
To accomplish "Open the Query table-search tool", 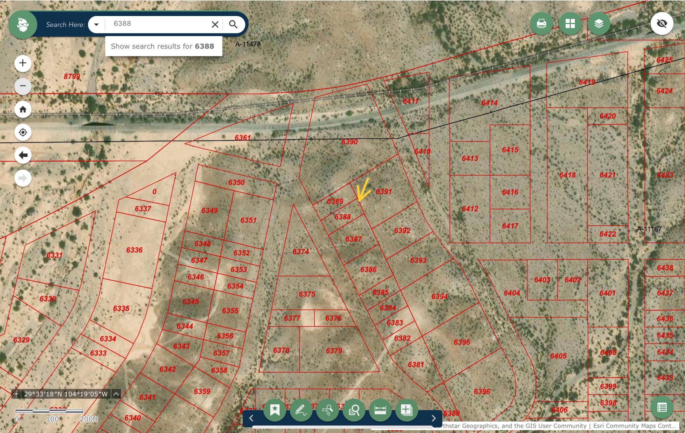I will pyautogui.click(x=354, y=410).
